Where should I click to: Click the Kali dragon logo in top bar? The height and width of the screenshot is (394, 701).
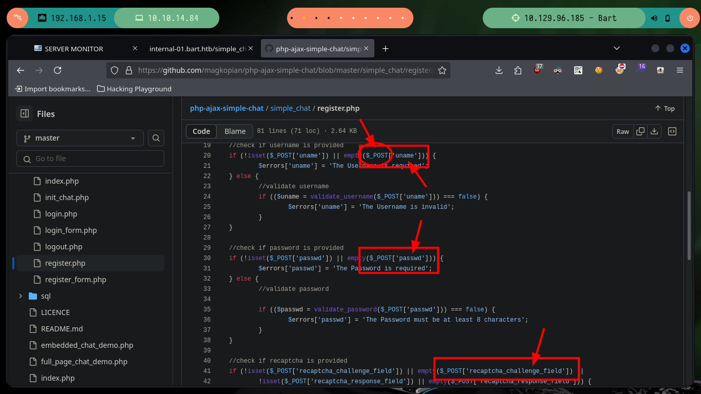coord(17,18)
